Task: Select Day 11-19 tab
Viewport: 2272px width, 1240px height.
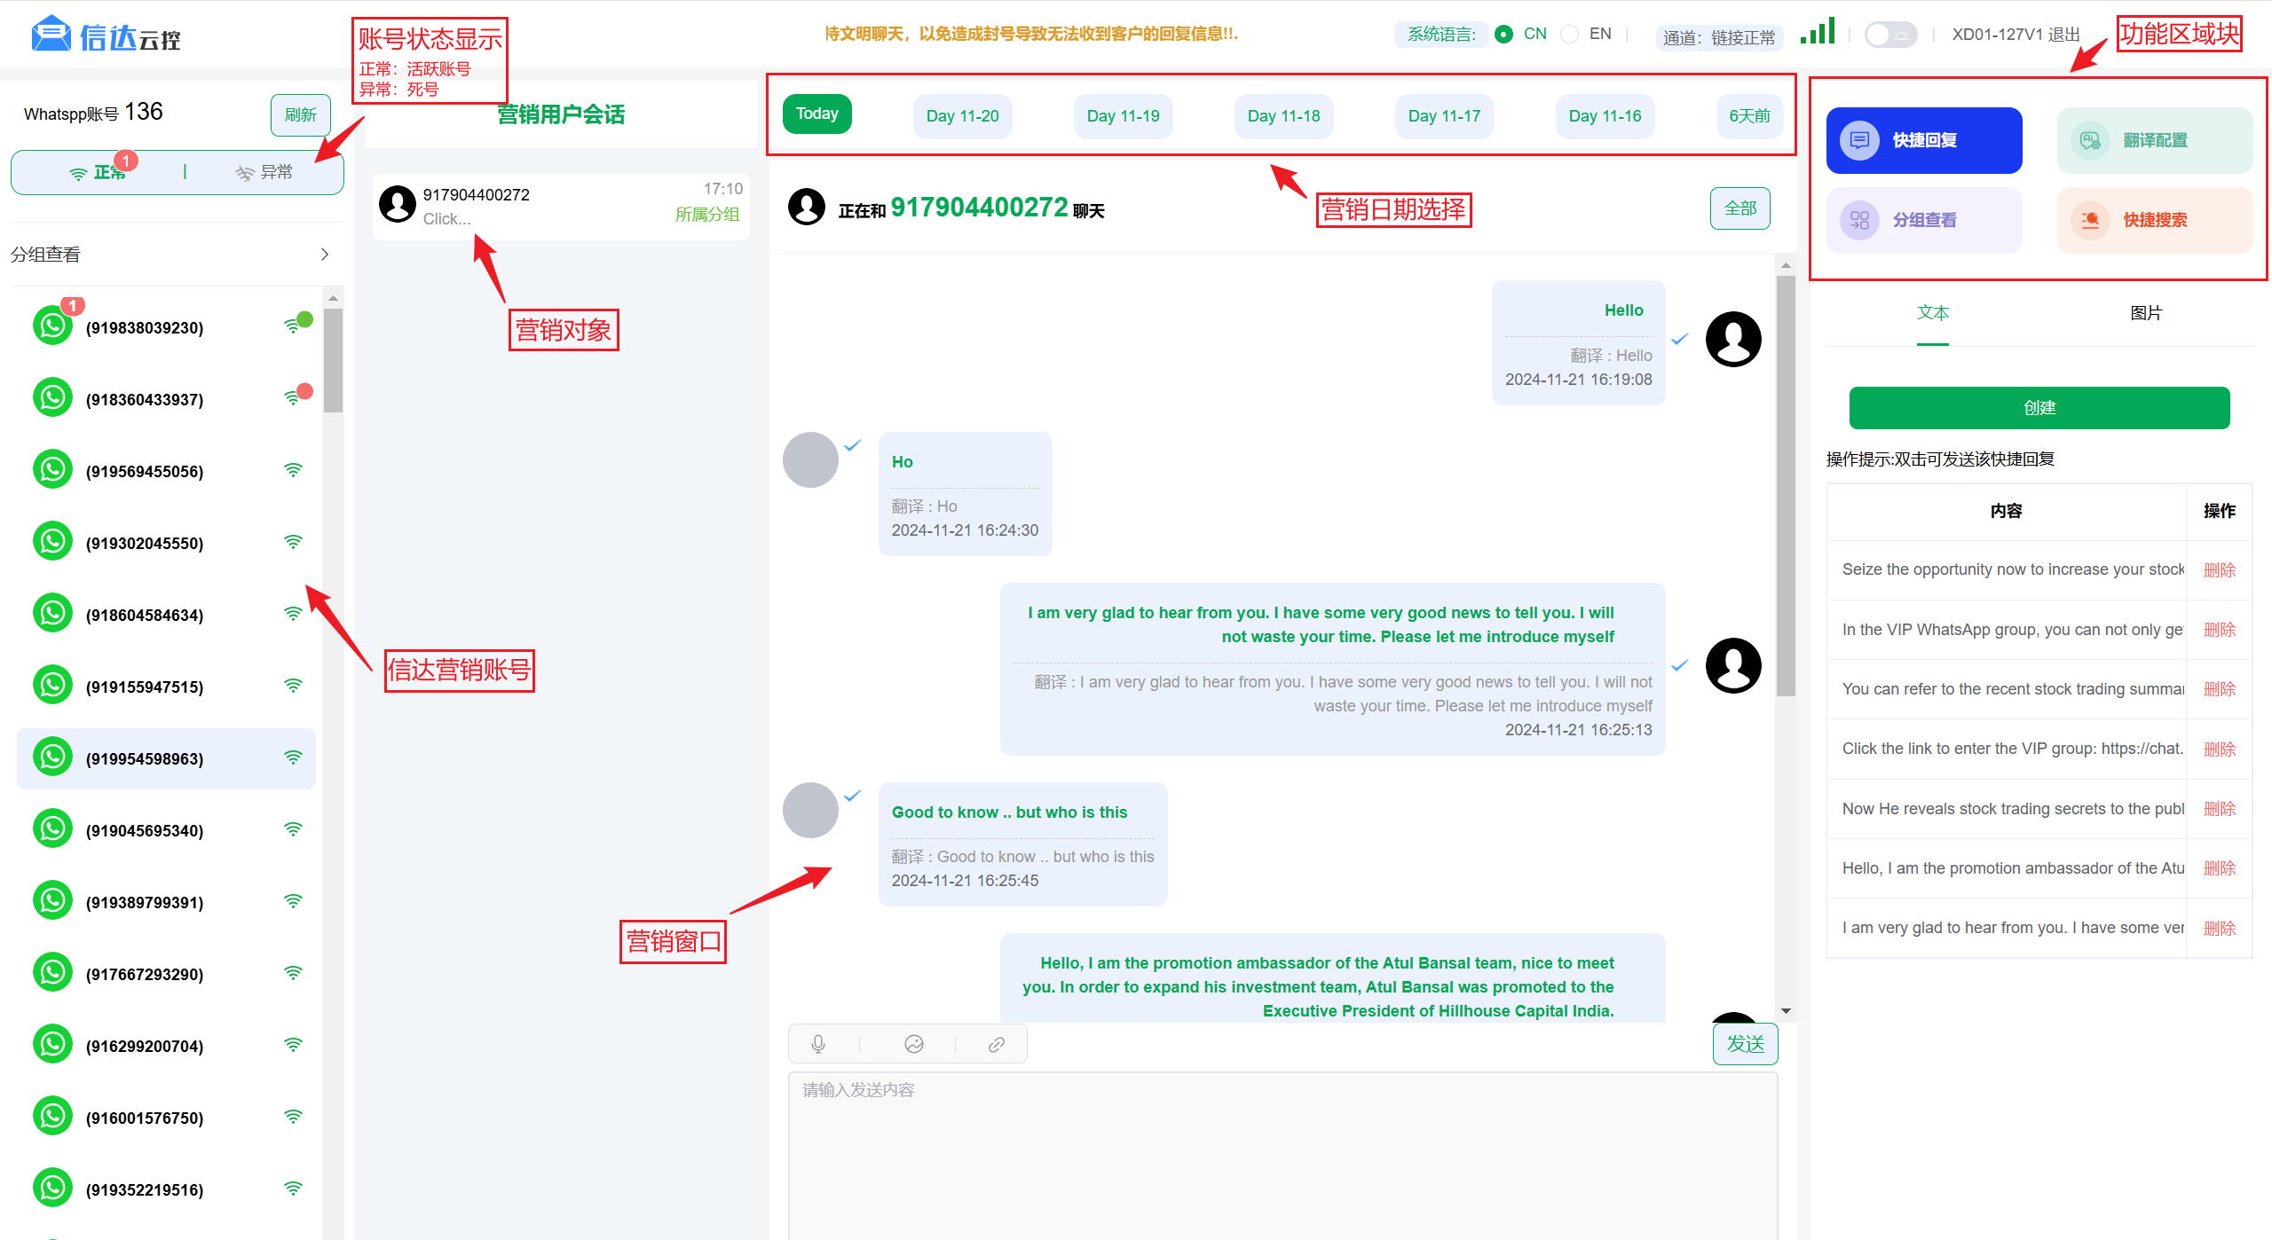Action: (x=1123, y=116)
